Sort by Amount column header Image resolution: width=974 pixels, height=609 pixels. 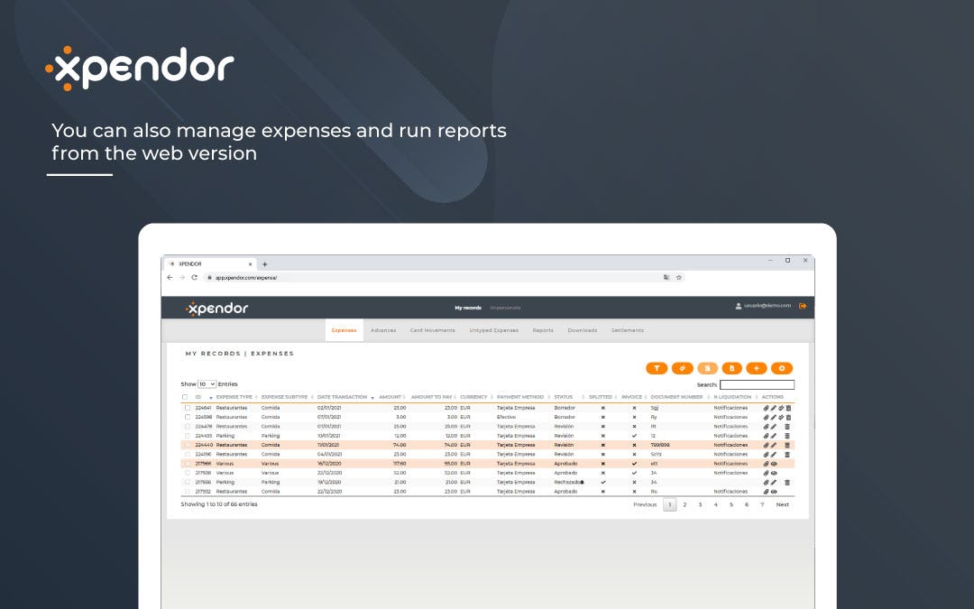tap(392, 397)
